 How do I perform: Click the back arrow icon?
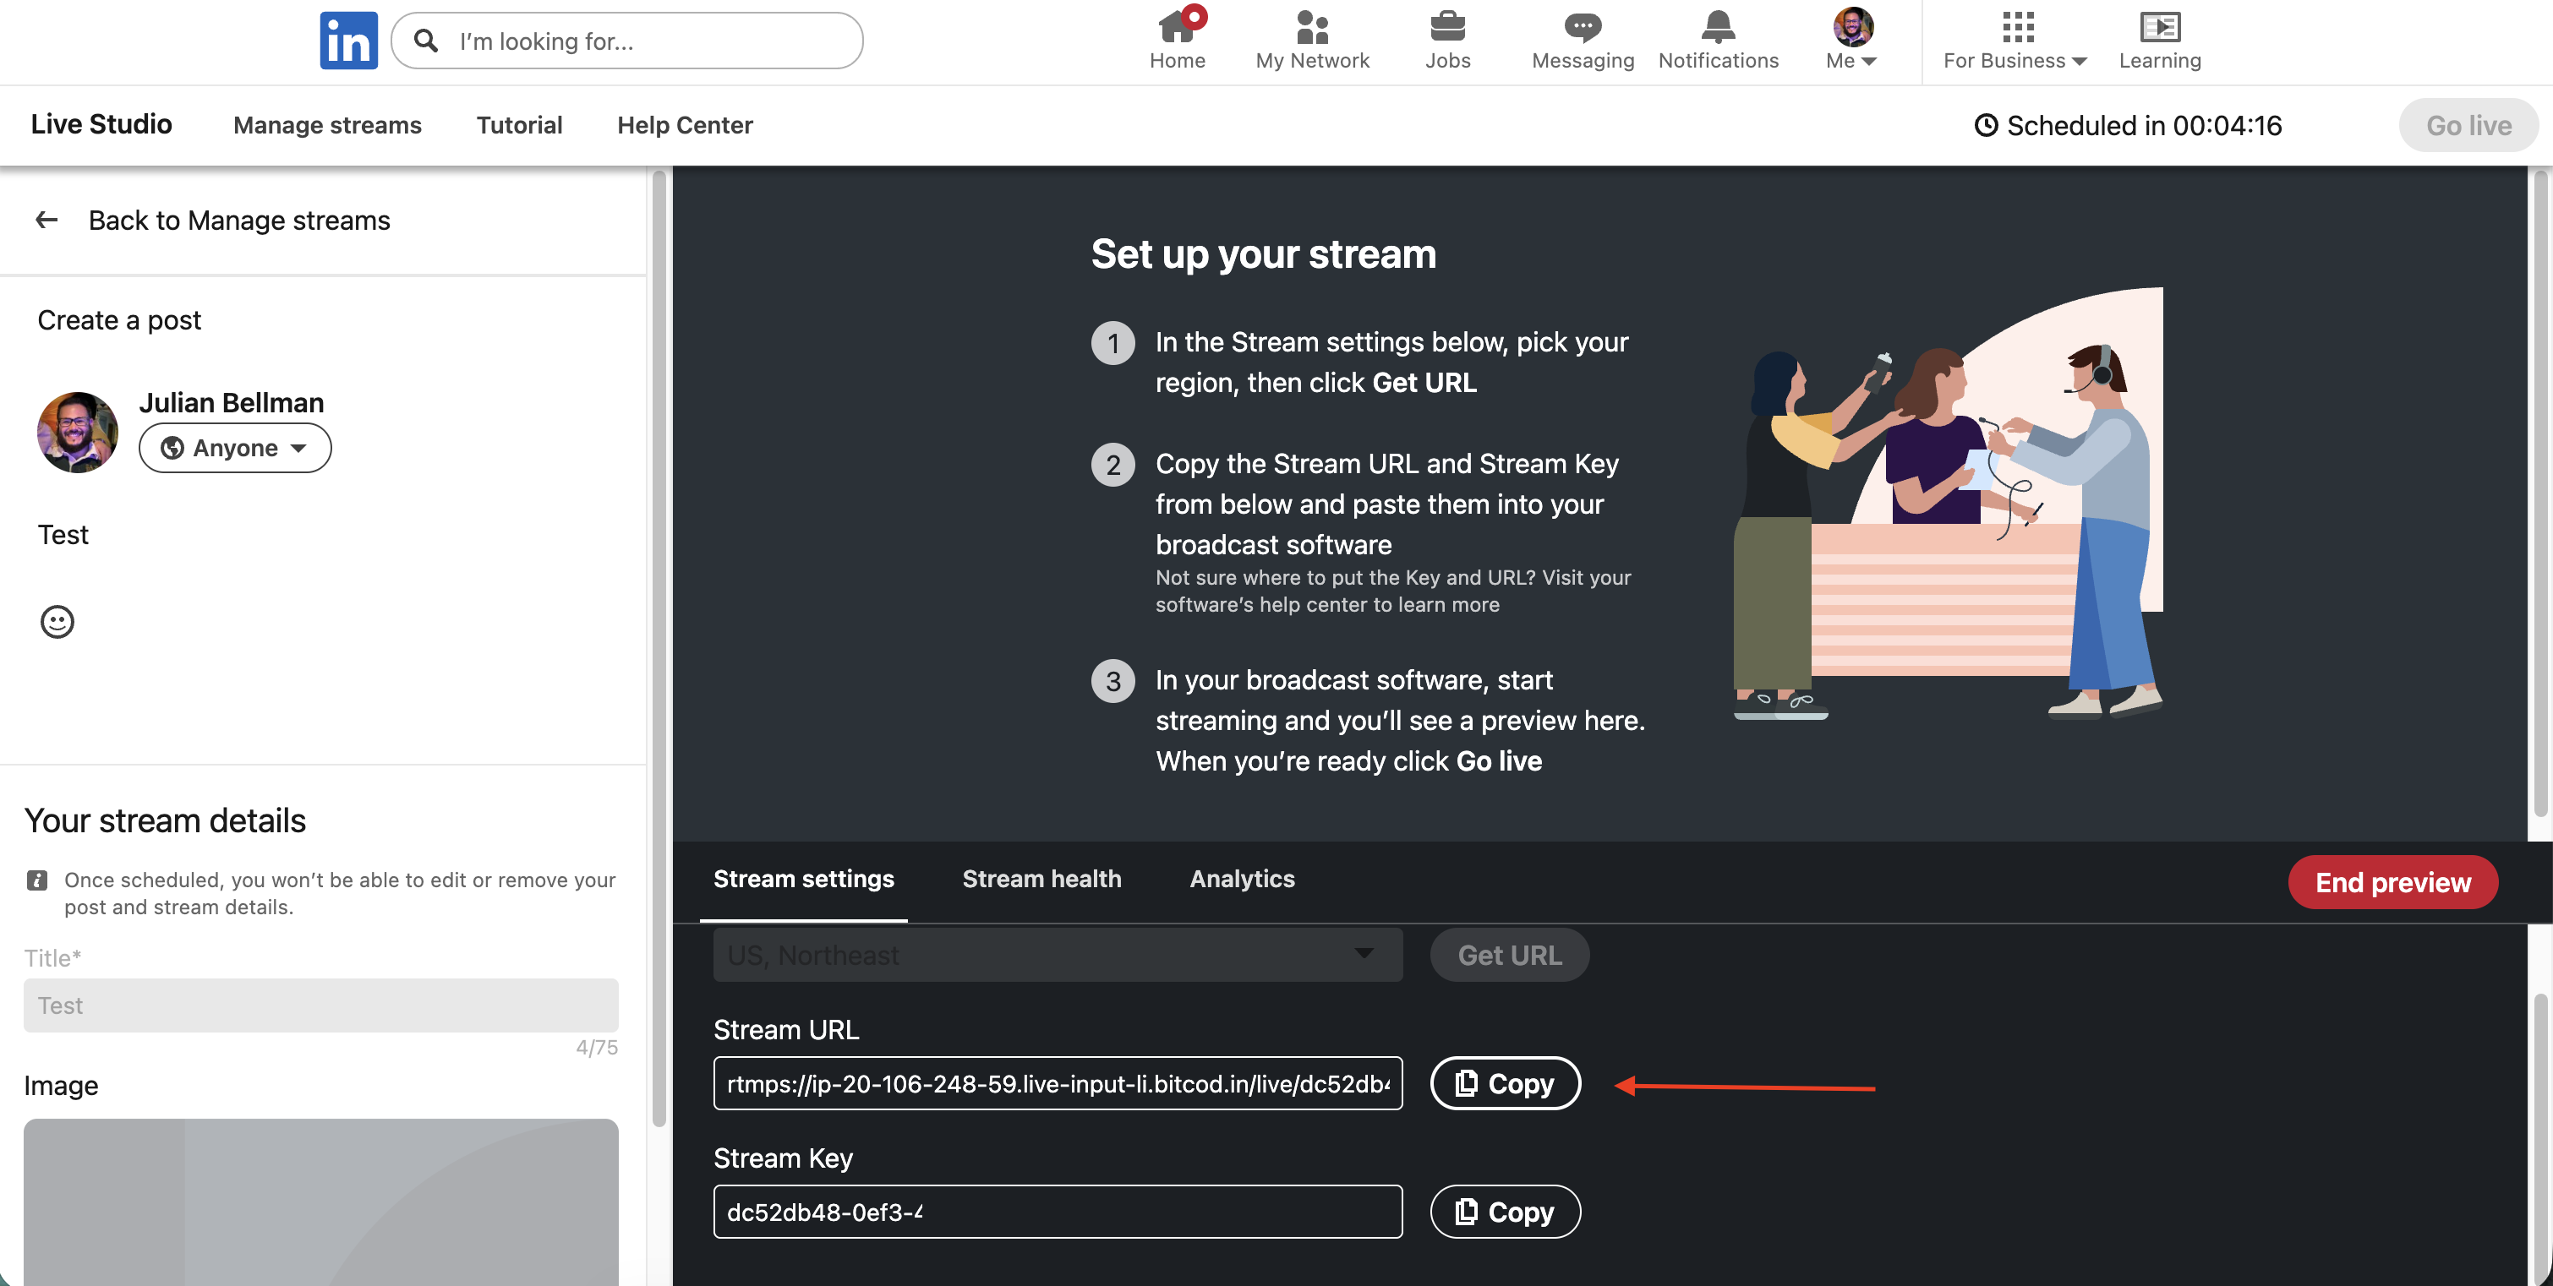click(x=46, y=220)
